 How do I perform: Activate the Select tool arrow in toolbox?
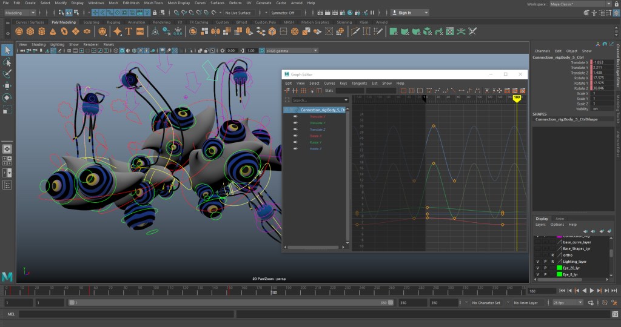(7, 50)
